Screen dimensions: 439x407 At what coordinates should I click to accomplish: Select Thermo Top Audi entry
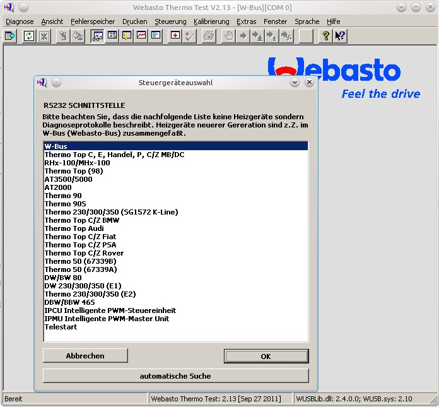(x=176, y=228)
